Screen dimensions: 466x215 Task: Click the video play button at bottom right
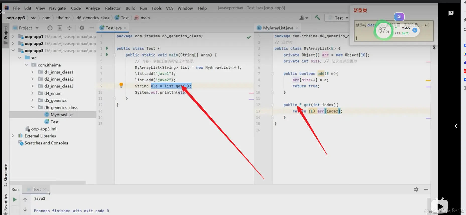click(x=440, y=206)
